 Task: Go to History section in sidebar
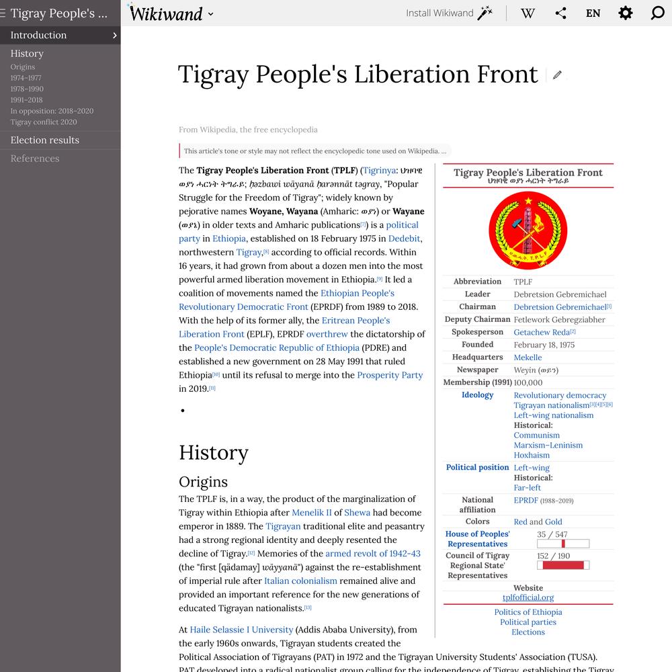pyautogui.click(x=27, y=54)
